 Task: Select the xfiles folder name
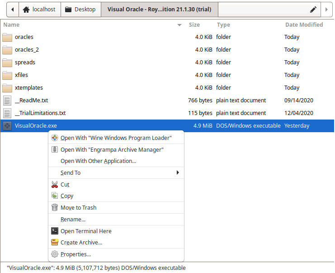pos(21,75)
